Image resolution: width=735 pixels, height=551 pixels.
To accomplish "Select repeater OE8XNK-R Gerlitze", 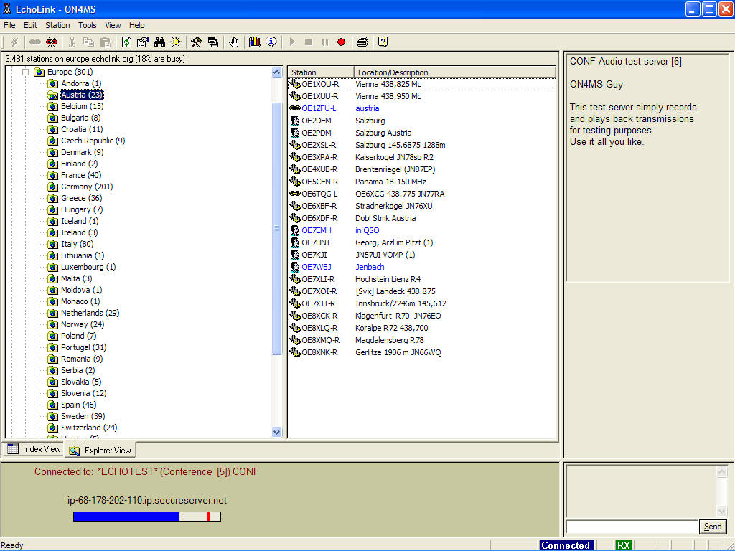I will (x=319, y=352).
